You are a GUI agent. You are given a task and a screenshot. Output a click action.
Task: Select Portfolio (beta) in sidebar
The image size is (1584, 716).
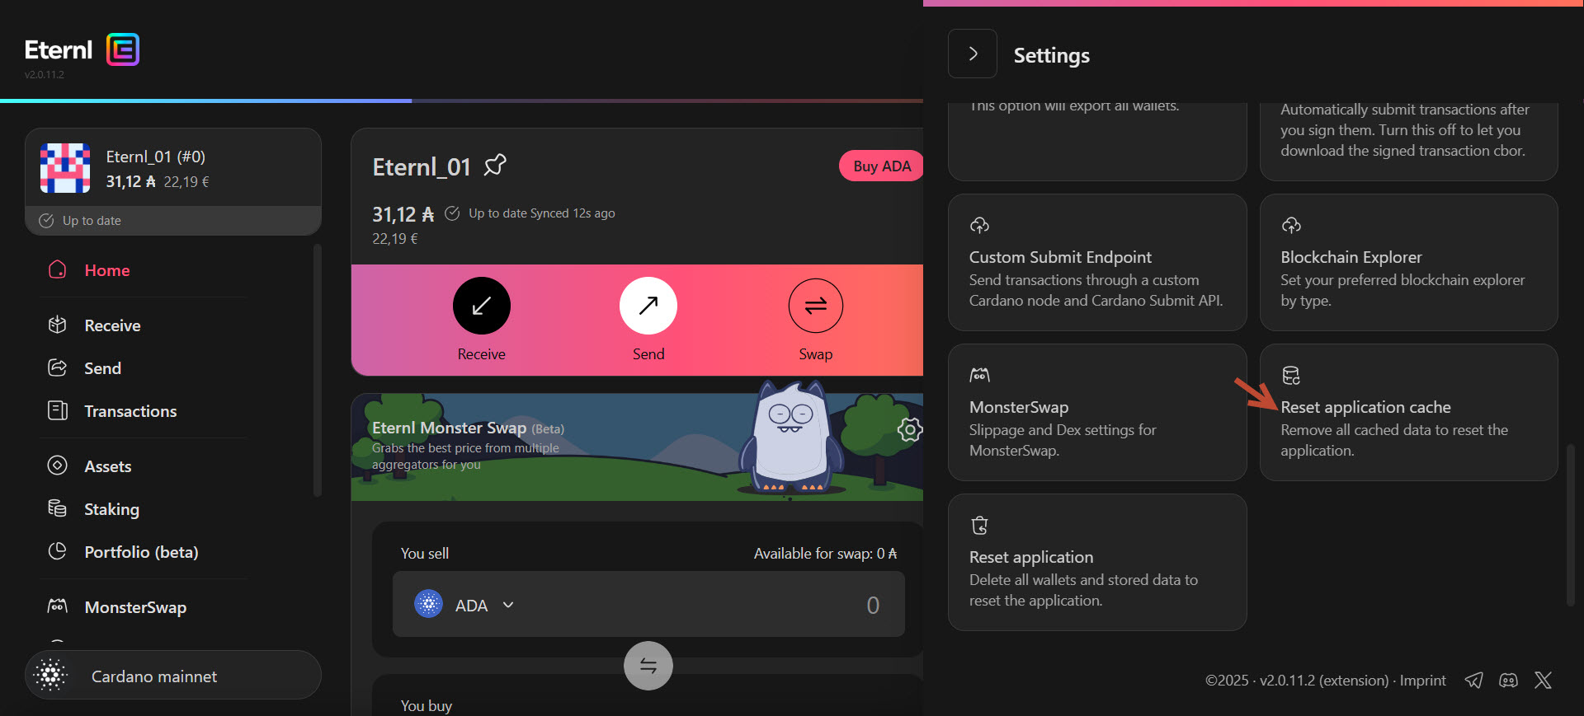point(141,552)
